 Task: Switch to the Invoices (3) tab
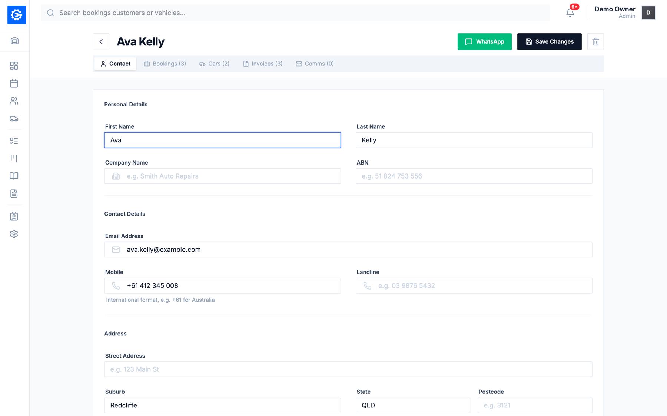point(263,64)
